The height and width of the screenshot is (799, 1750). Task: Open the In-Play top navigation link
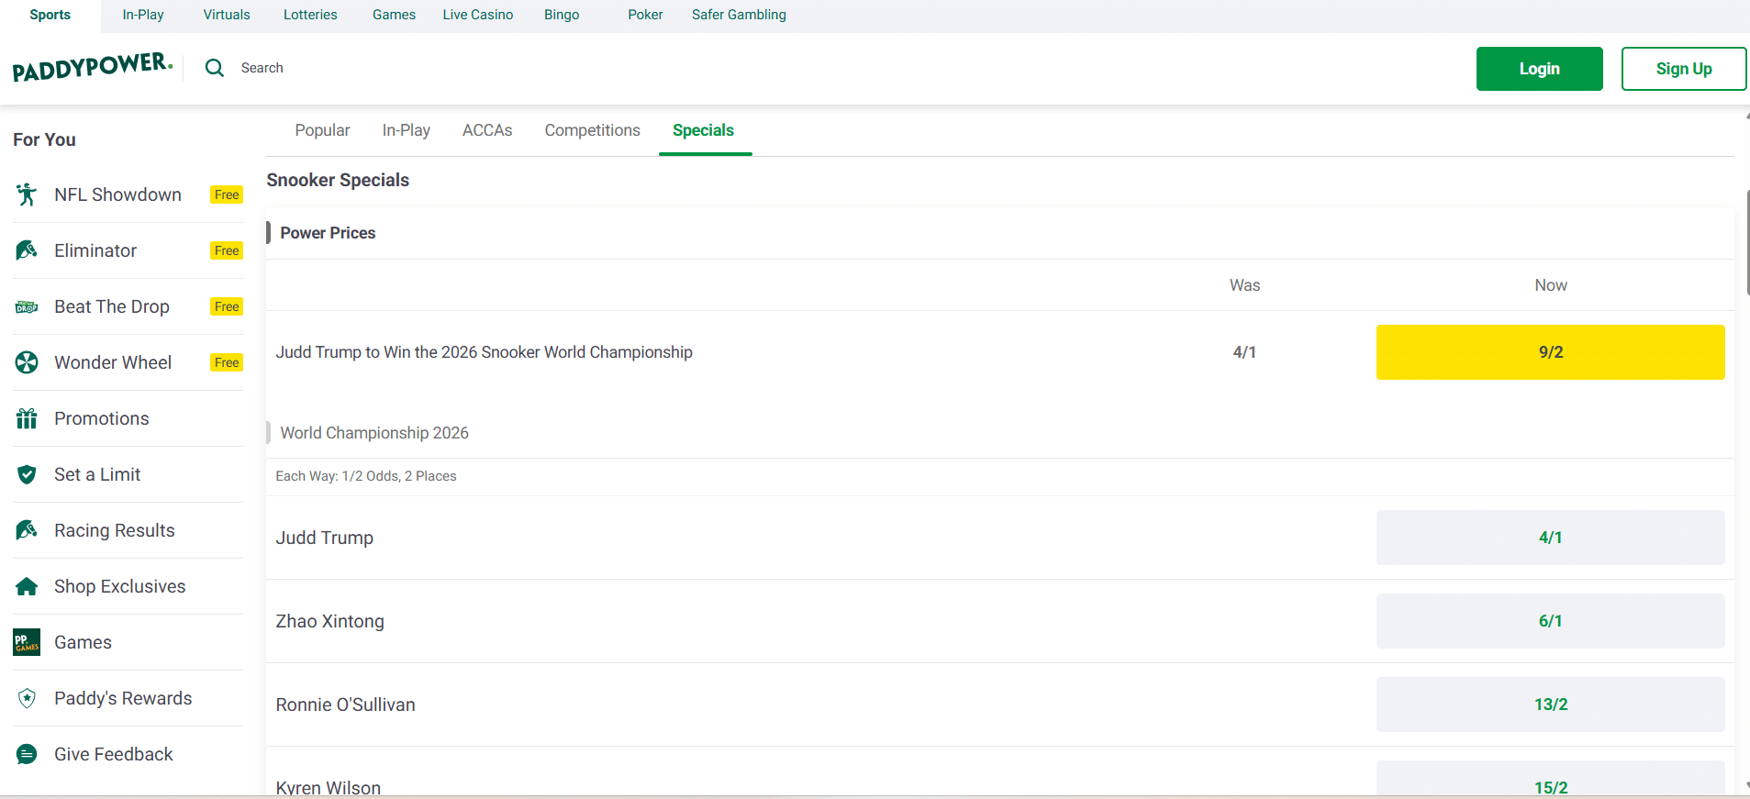click(x=143, y=15)
